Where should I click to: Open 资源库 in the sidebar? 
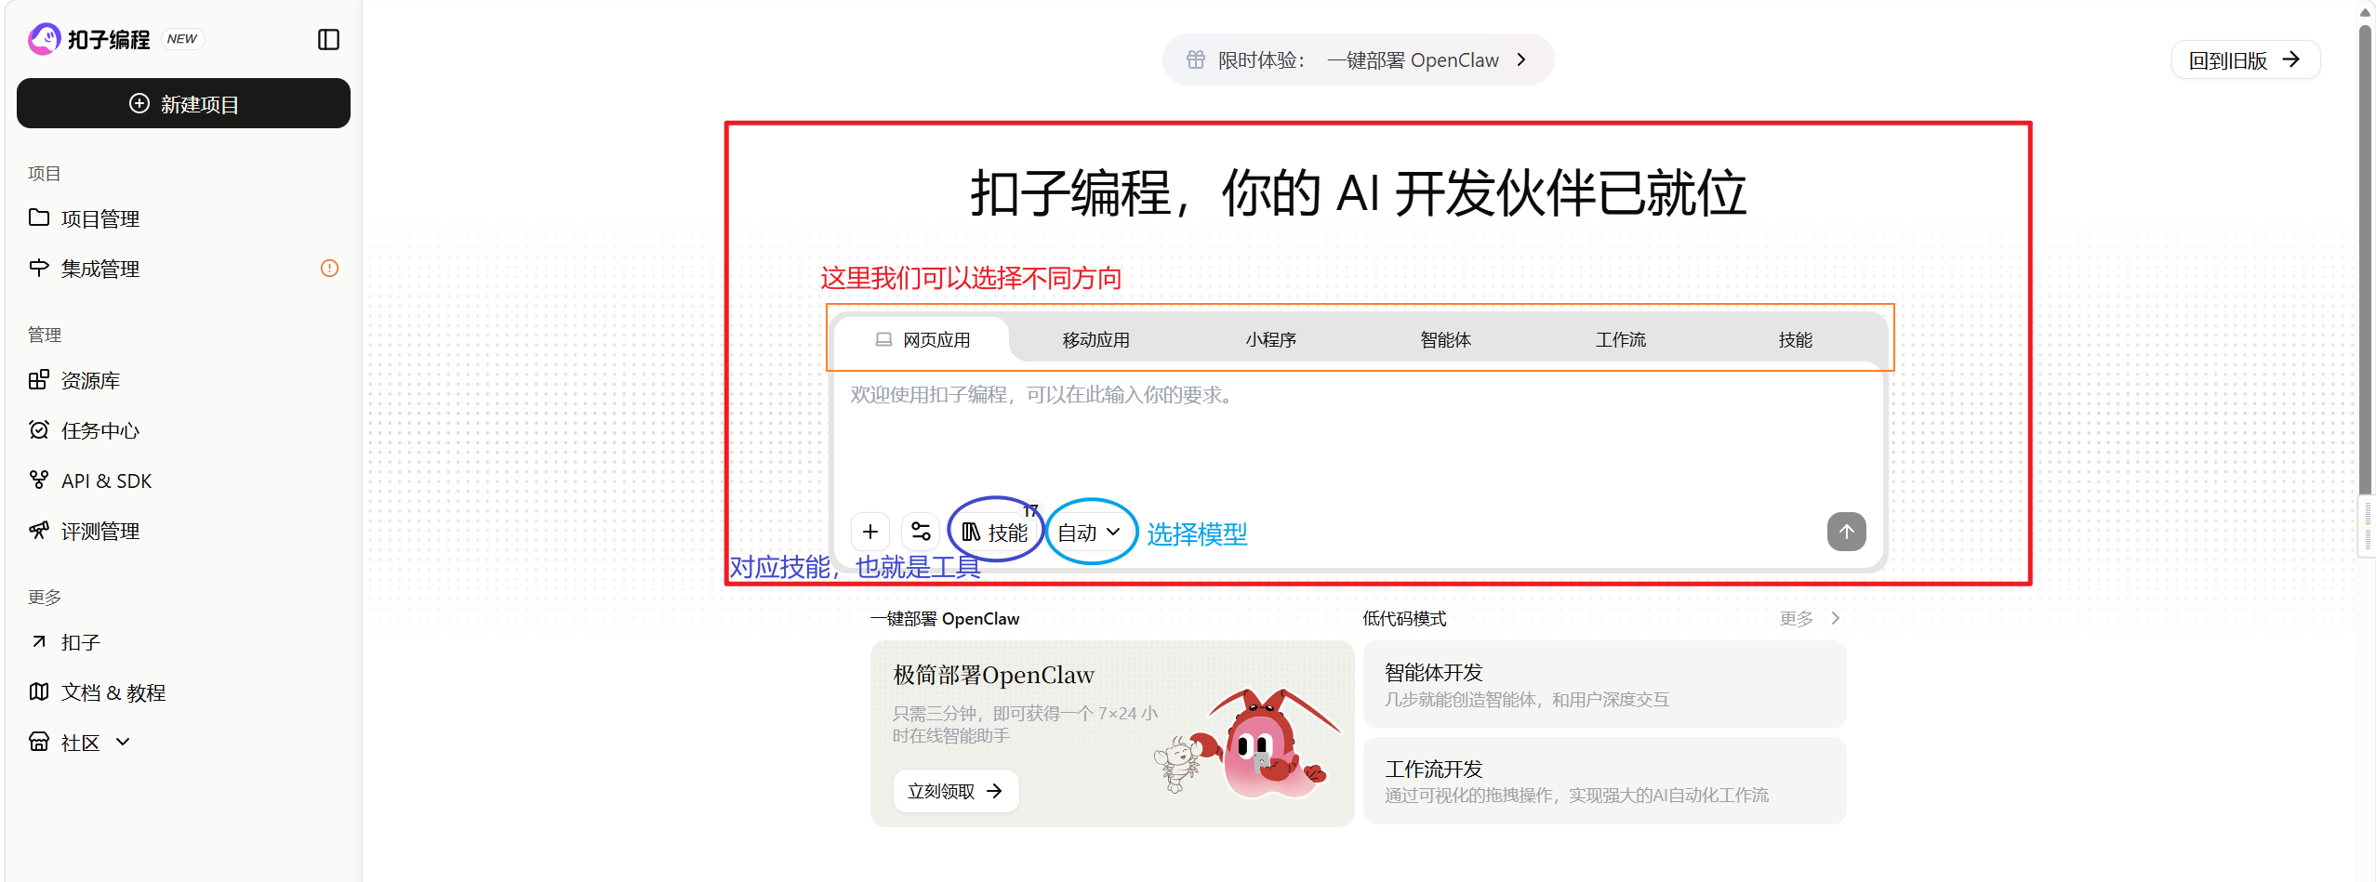pyautogui.click(x=183, y=380)
